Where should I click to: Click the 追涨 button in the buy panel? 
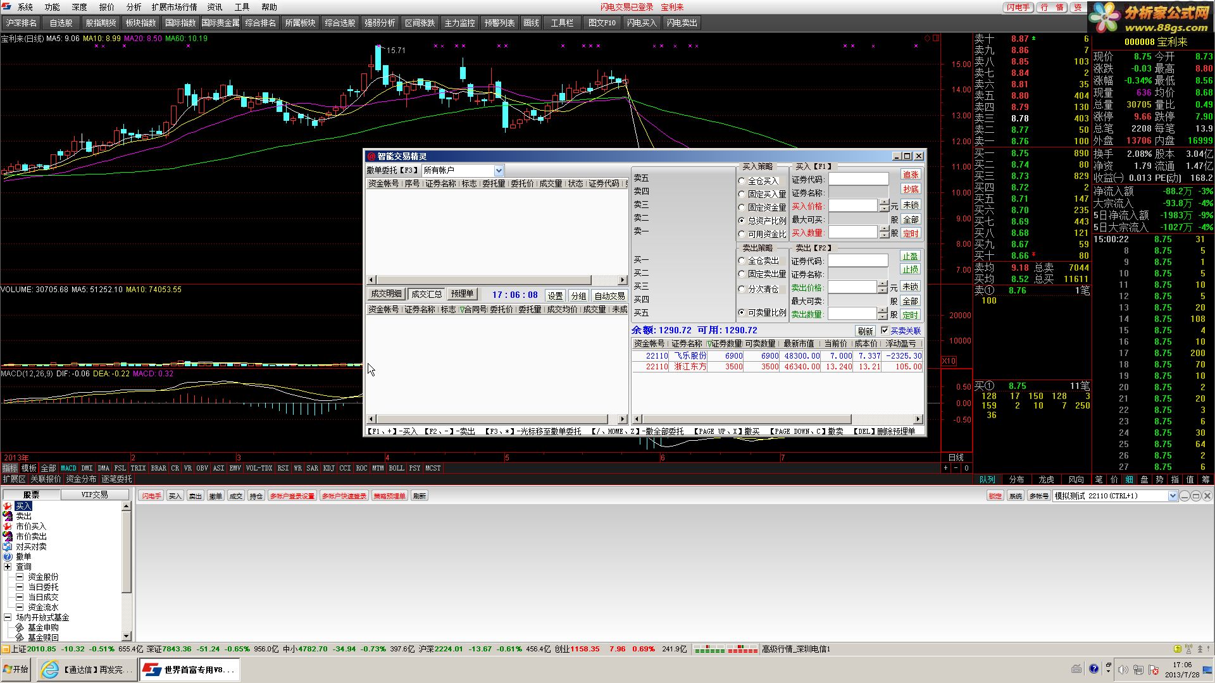tap(911, 175)
